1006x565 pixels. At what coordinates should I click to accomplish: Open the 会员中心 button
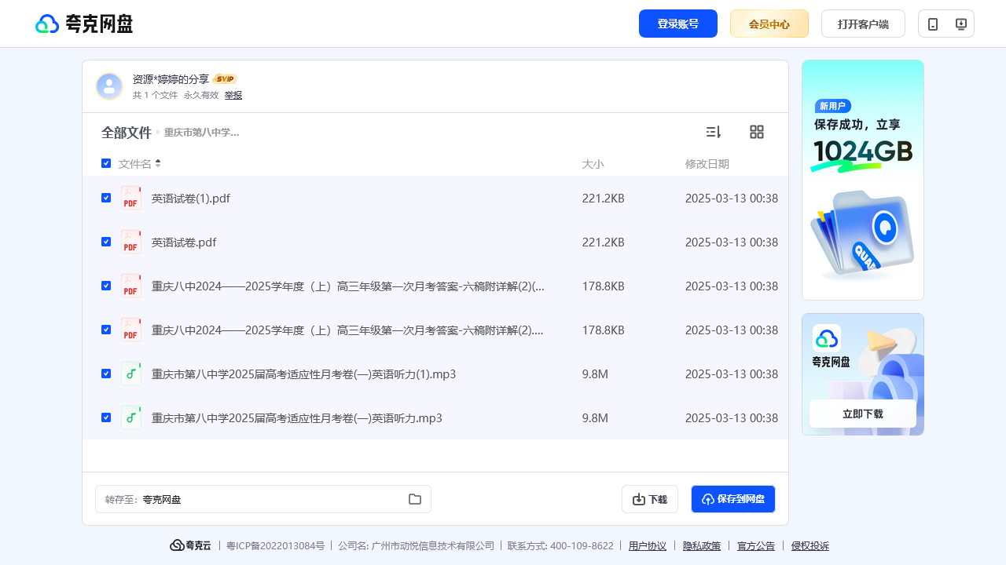(769, 24)
